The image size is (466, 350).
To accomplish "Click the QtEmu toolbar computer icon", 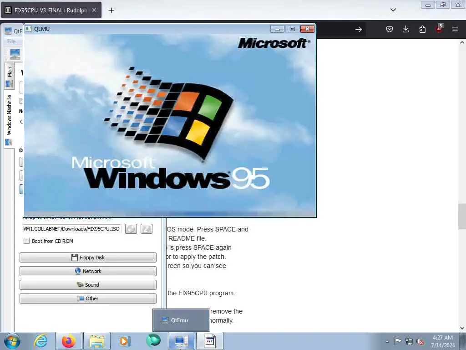I will tap(15, 54).
